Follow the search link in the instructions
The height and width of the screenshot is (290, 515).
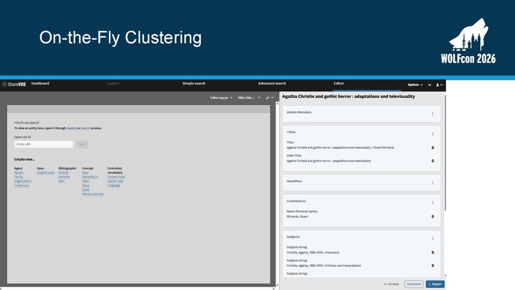(x=86, y=128)
